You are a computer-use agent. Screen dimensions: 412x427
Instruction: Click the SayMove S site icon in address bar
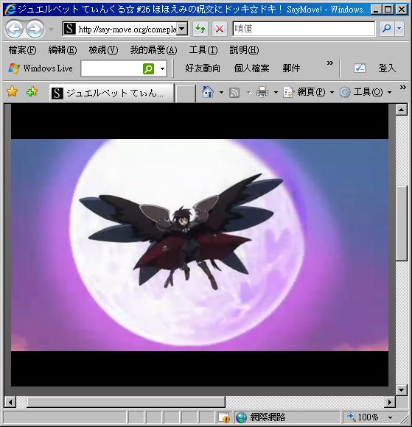pyautogui.click(x=69, y=29)
